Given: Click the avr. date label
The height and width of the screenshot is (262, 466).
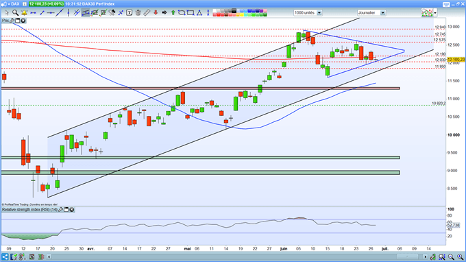Looking at the screenshot, I should tap(90, 248).
